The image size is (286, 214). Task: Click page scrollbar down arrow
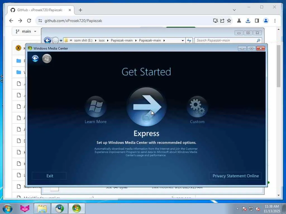[x=278, y=195]
